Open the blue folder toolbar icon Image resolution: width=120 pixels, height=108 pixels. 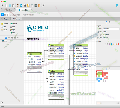click(x=10, y=5)
